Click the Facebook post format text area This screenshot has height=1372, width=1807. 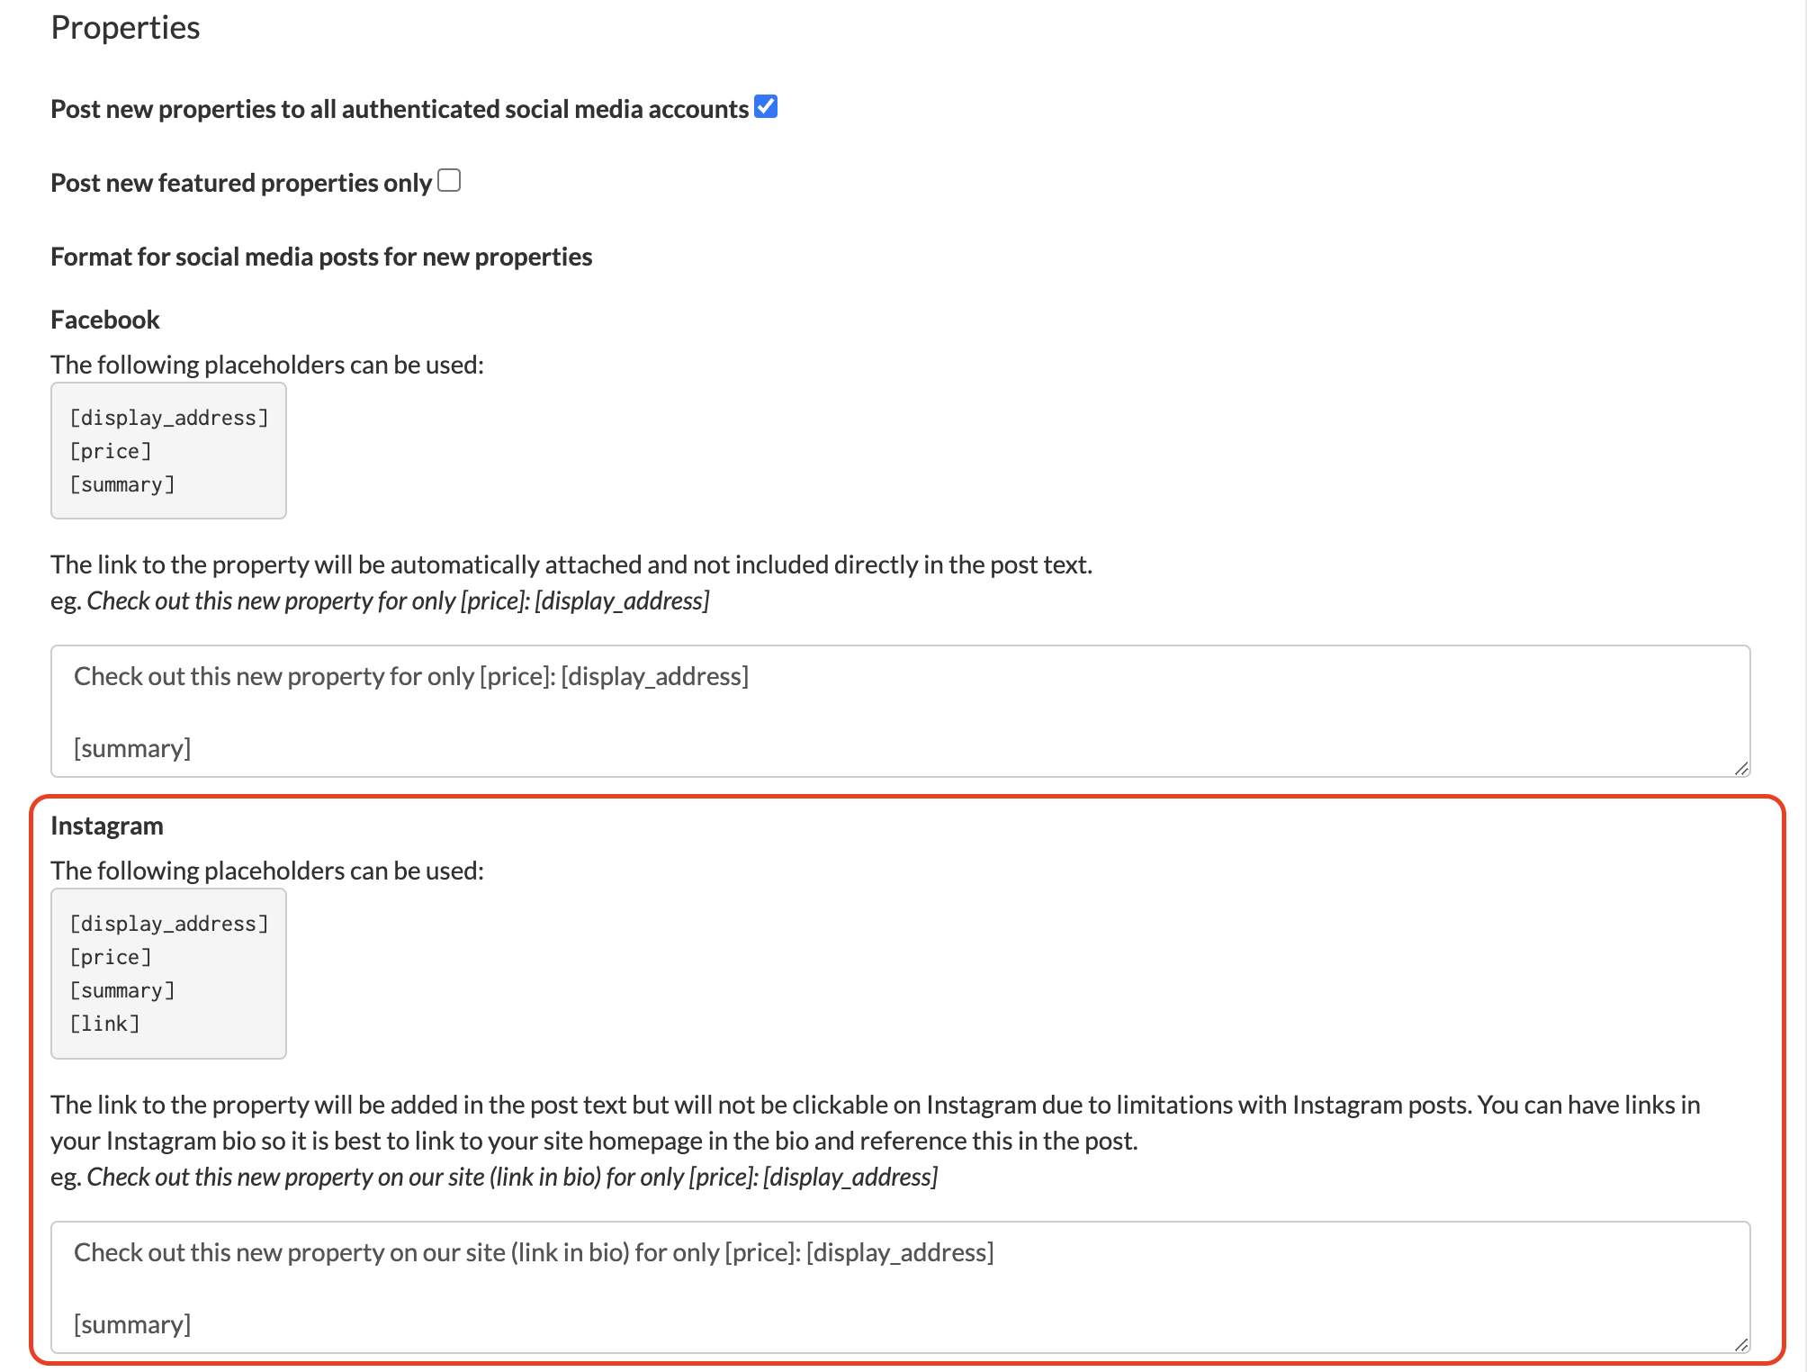click(900, 710)
